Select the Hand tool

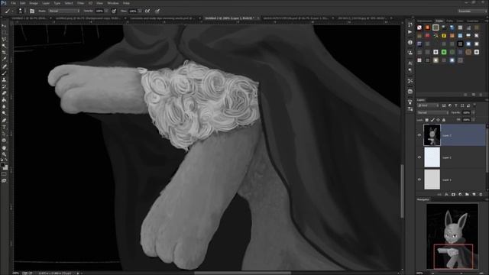4,147
